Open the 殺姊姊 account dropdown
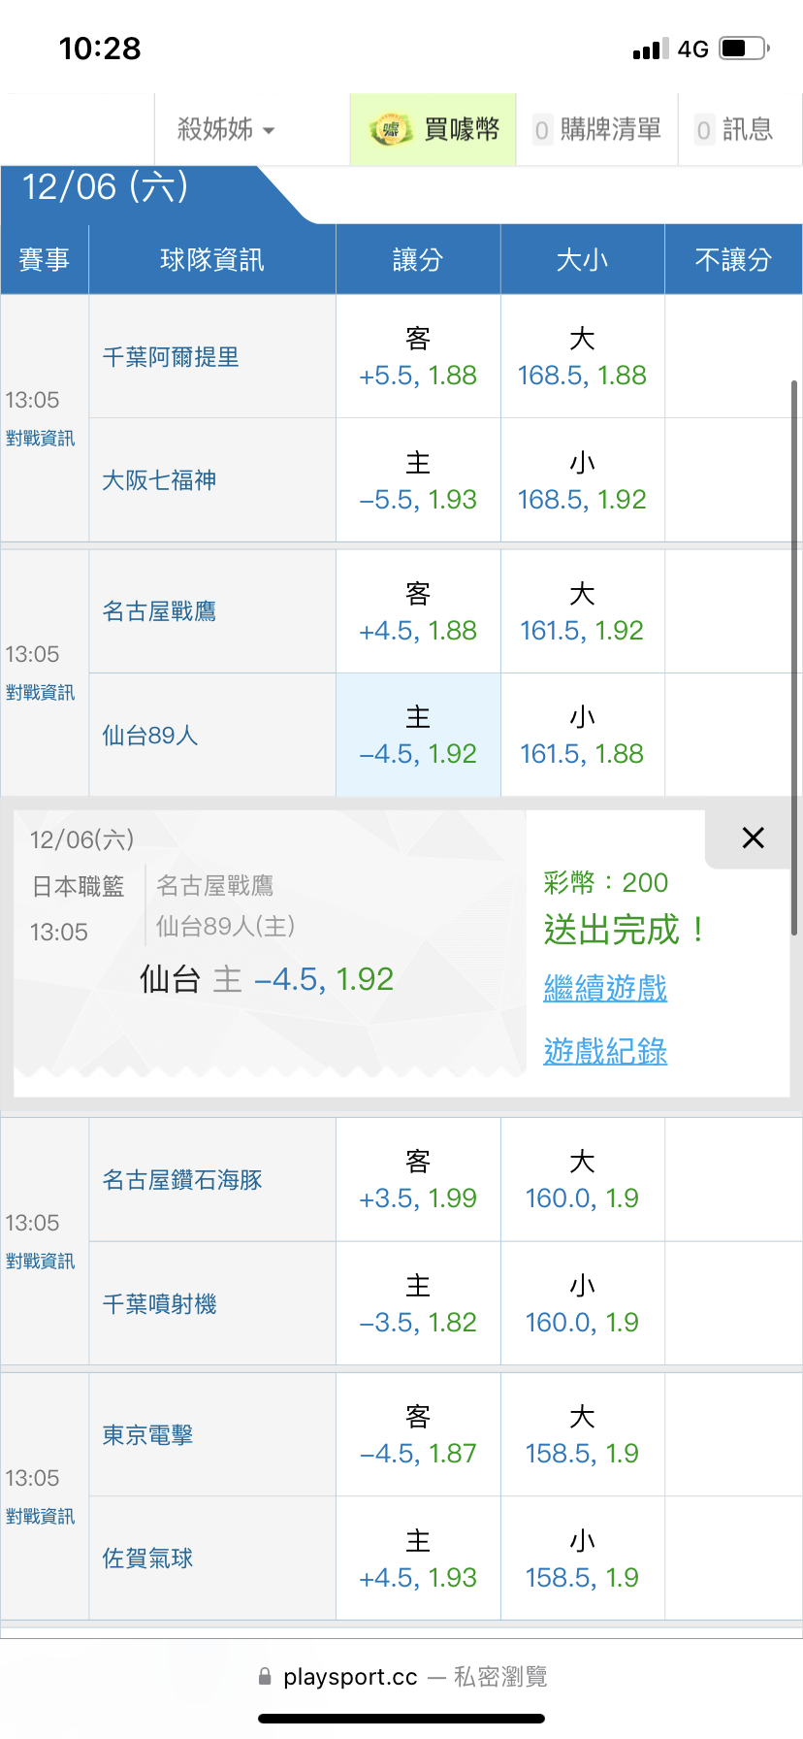 pyautogui.click(x=226, y=130)
